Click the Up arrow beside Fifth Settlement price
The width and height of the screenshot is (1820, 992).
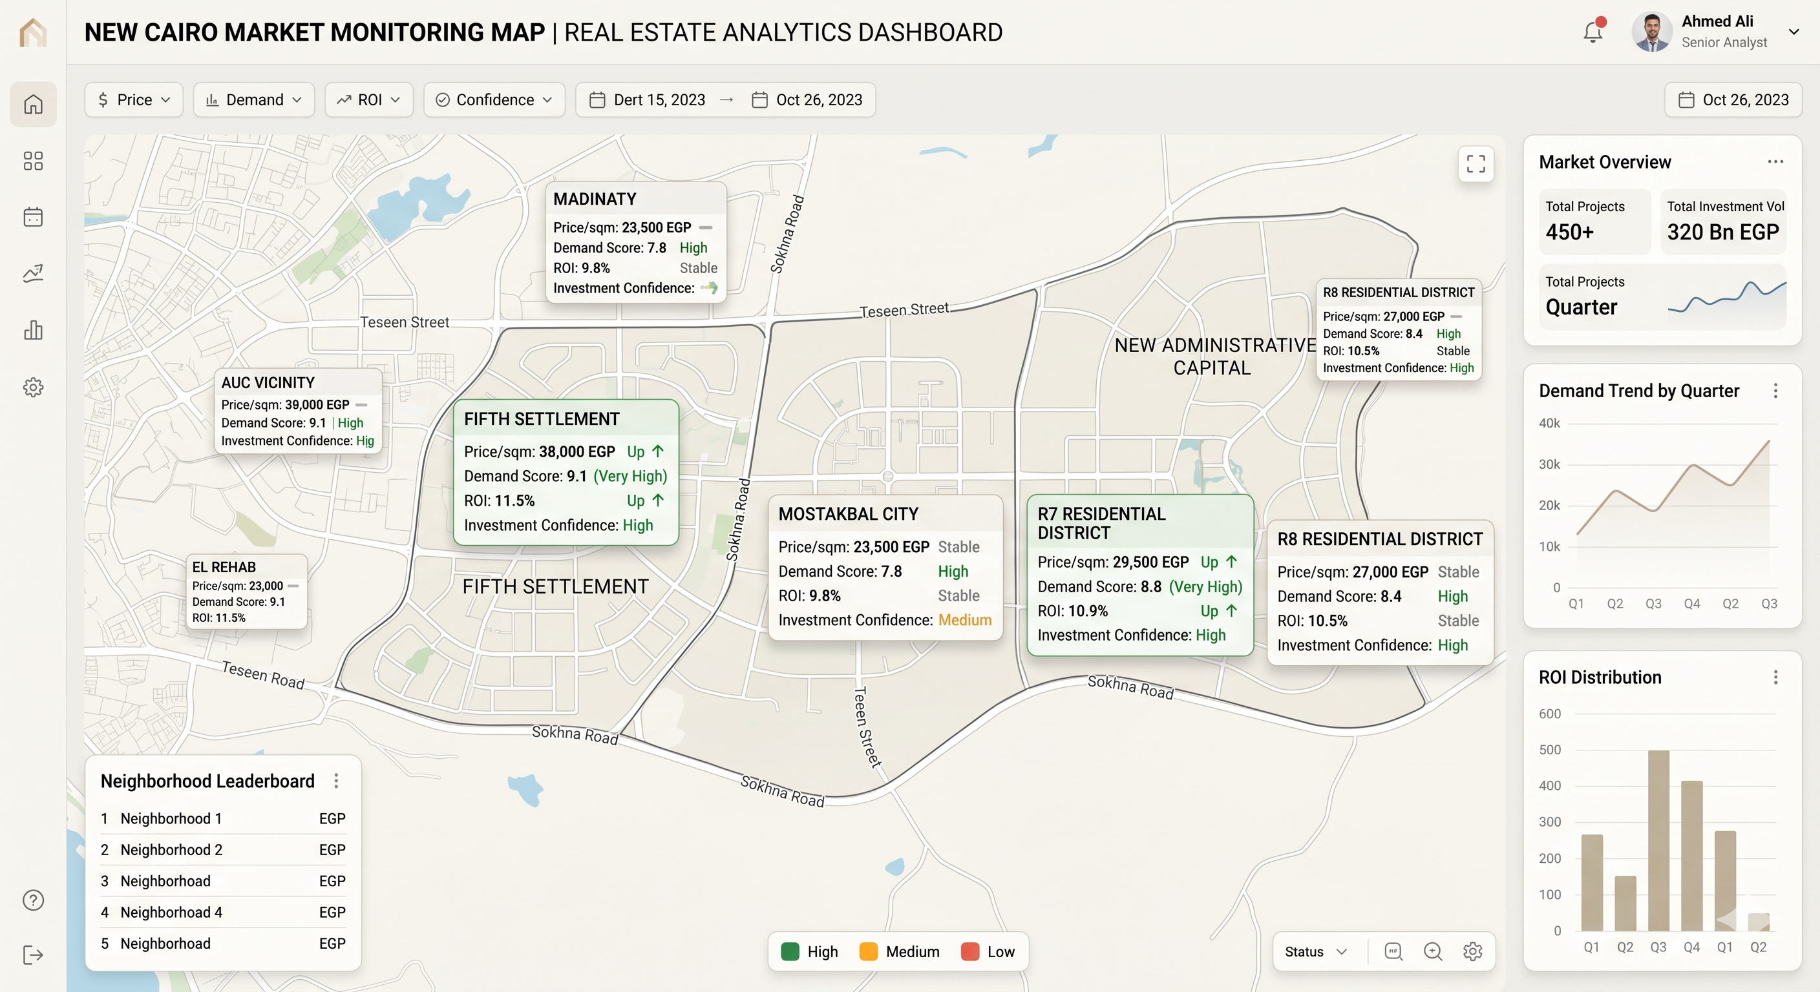click(658, 451)
